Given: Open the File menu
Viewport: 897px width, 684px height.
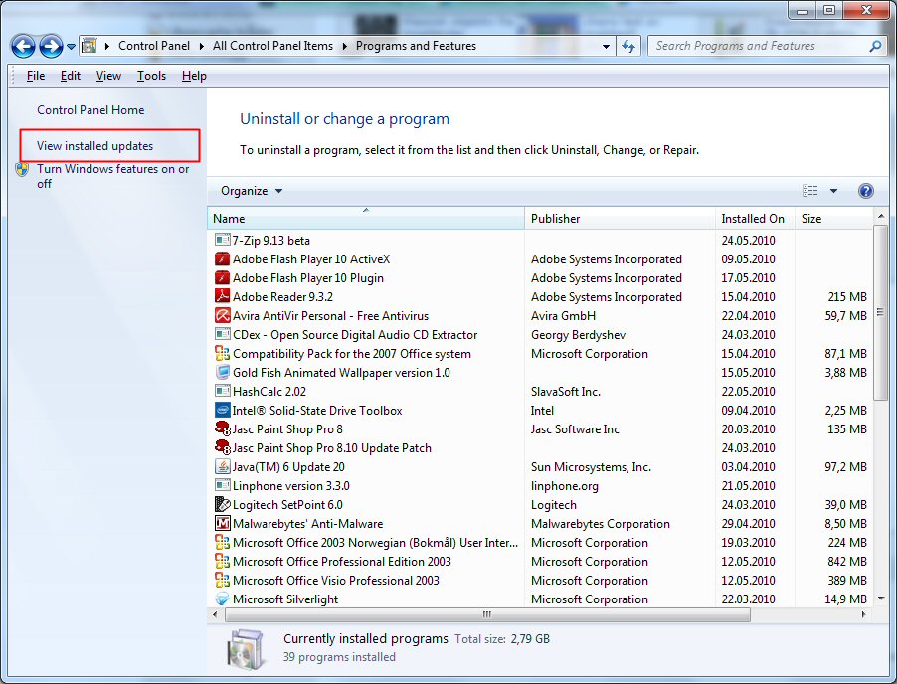Looking at the screenshot, I should (x=36, y=76).
